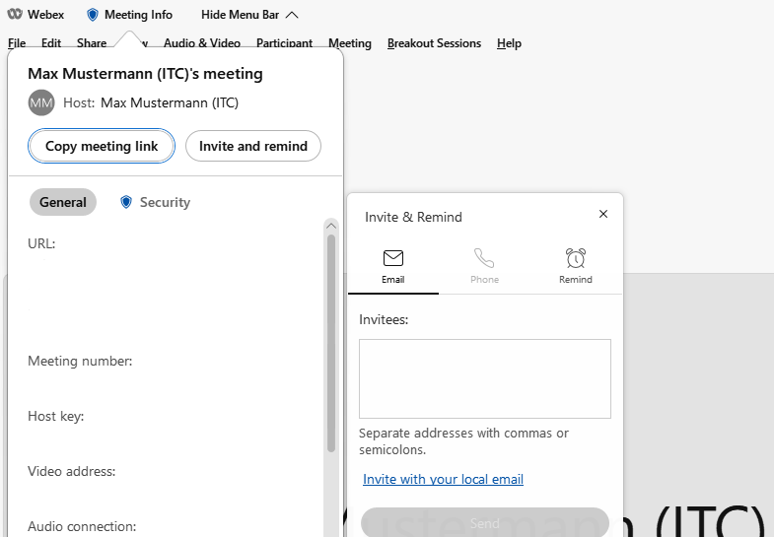
Task: Click the Security tab shield icon
Action: tap(126, 202)
